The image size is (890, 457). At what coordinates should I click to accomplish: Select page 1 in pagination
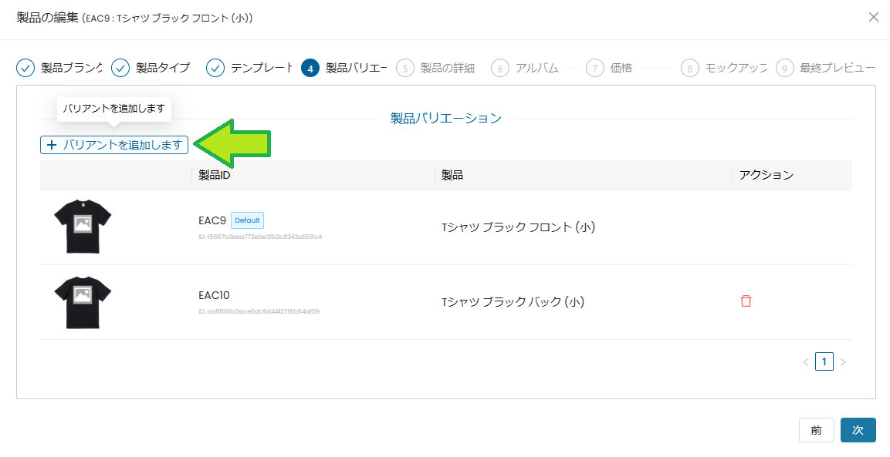tap(824, 361)
